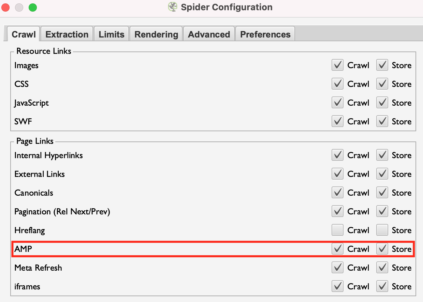
Task: Toggle Store for External Links
Action: click(x=382, y=174)
